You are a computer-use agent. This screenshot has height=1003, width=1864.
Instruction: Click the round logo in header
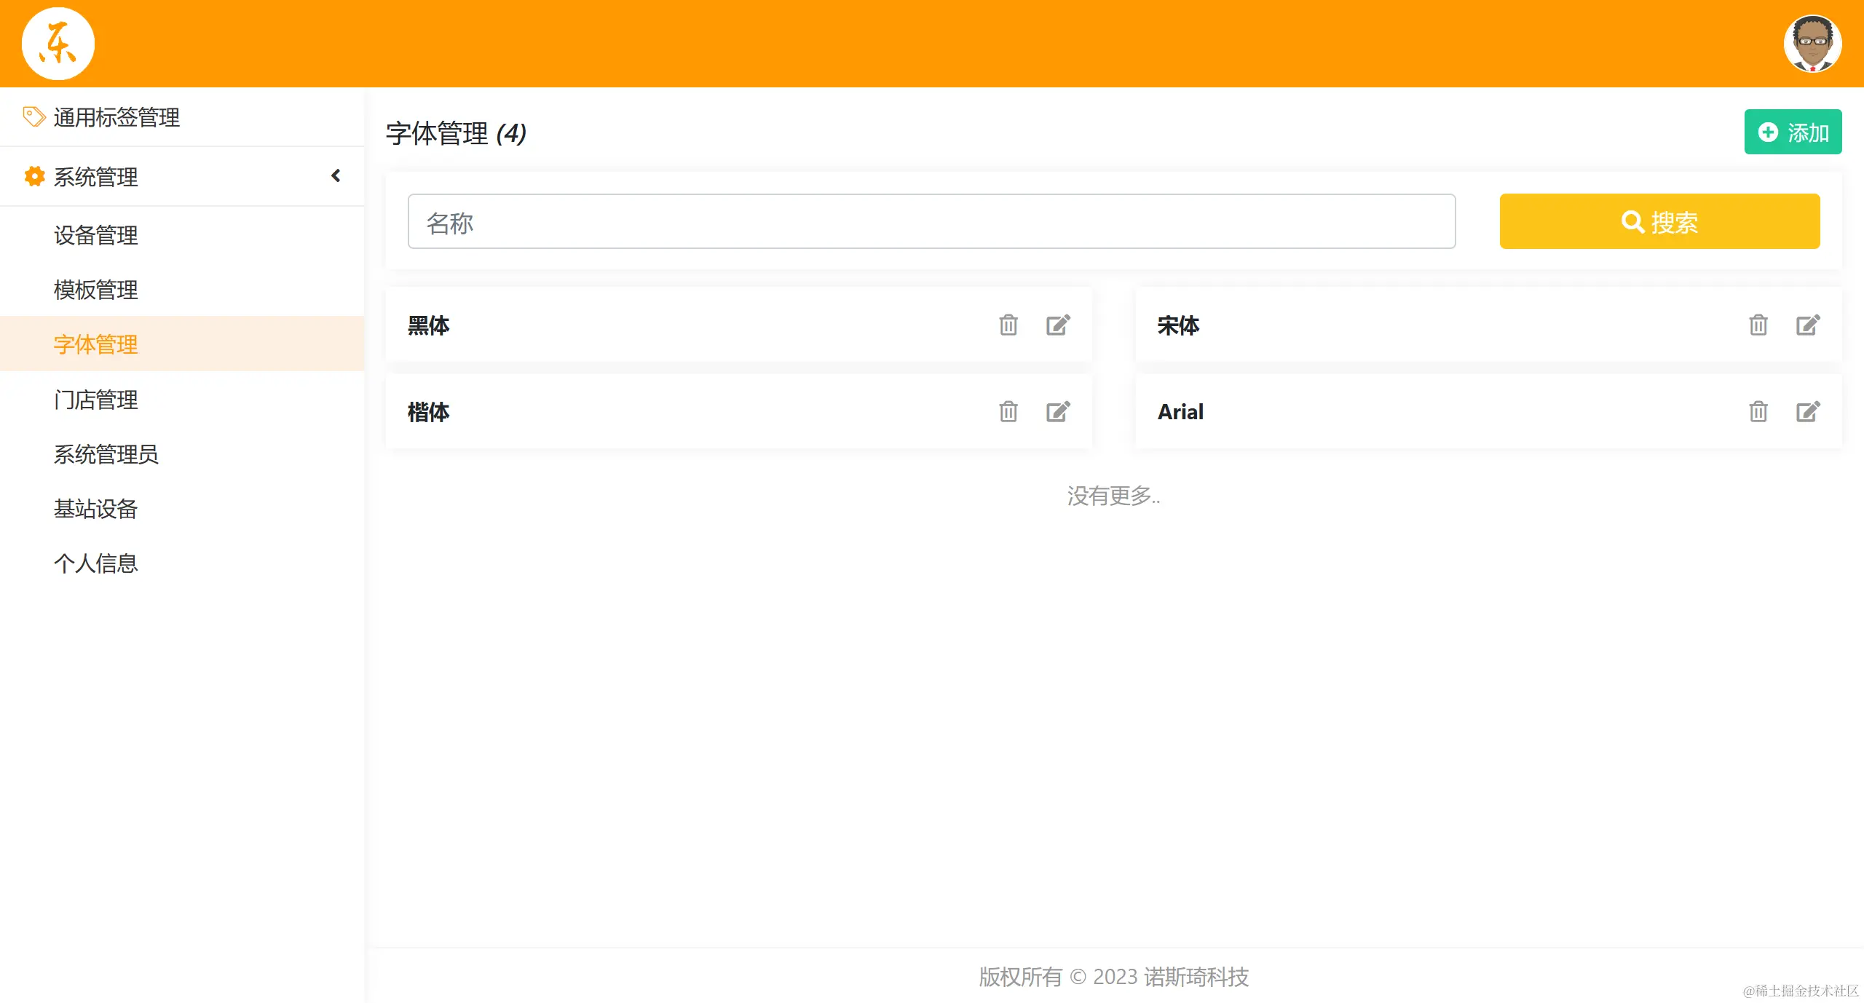(58, 44)
